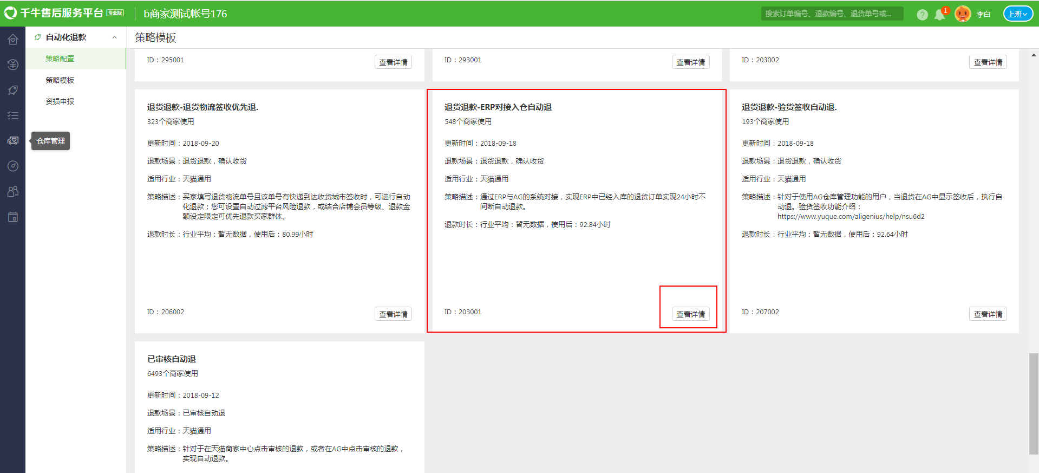
Task: Click the compass icon in left sidebar
Action: point(13,166)
